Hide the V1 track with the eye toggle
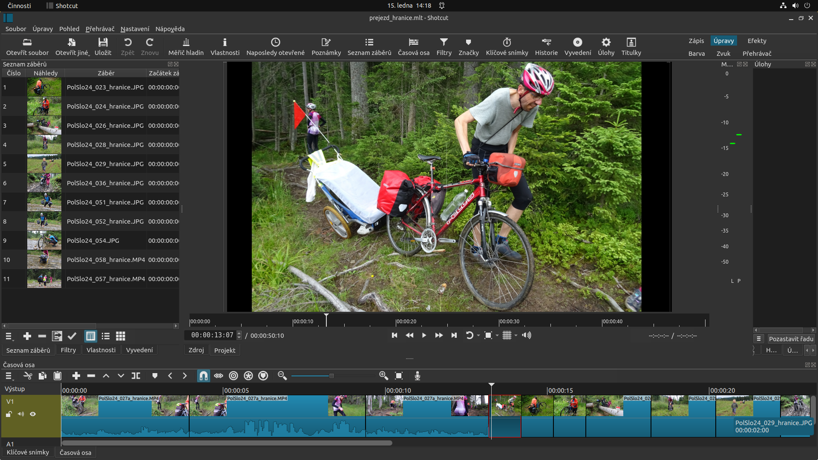Viewport: 818px width, 460px height. pos(32,414)
